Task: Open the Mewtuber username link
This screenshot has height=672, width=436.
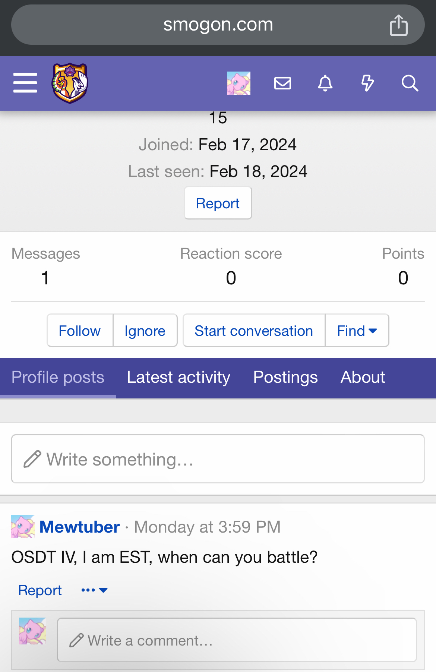Action: pos(80,527)
